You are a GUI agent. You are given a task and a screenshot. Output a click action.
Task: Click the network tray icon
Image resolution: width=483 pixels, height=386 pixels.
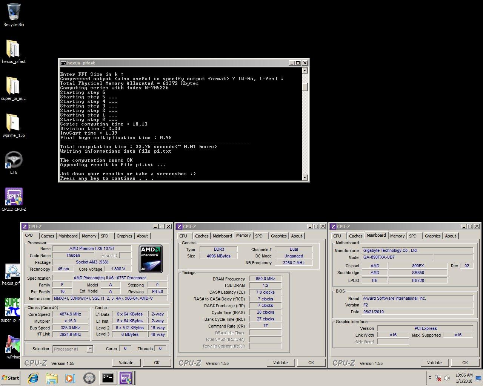(x=438, y=378)
